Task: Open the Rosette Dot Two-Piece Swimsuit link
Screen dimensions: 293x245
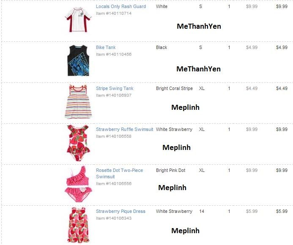Action: (x=119, y=174)
